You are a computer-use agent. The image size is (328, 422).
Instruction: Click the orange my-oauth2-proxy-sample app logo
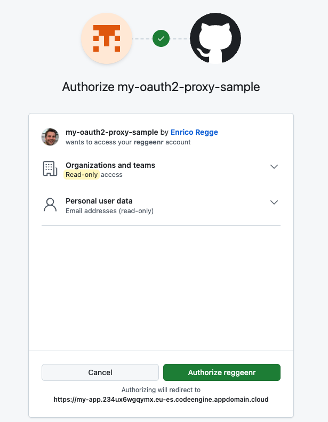(106, 38)
